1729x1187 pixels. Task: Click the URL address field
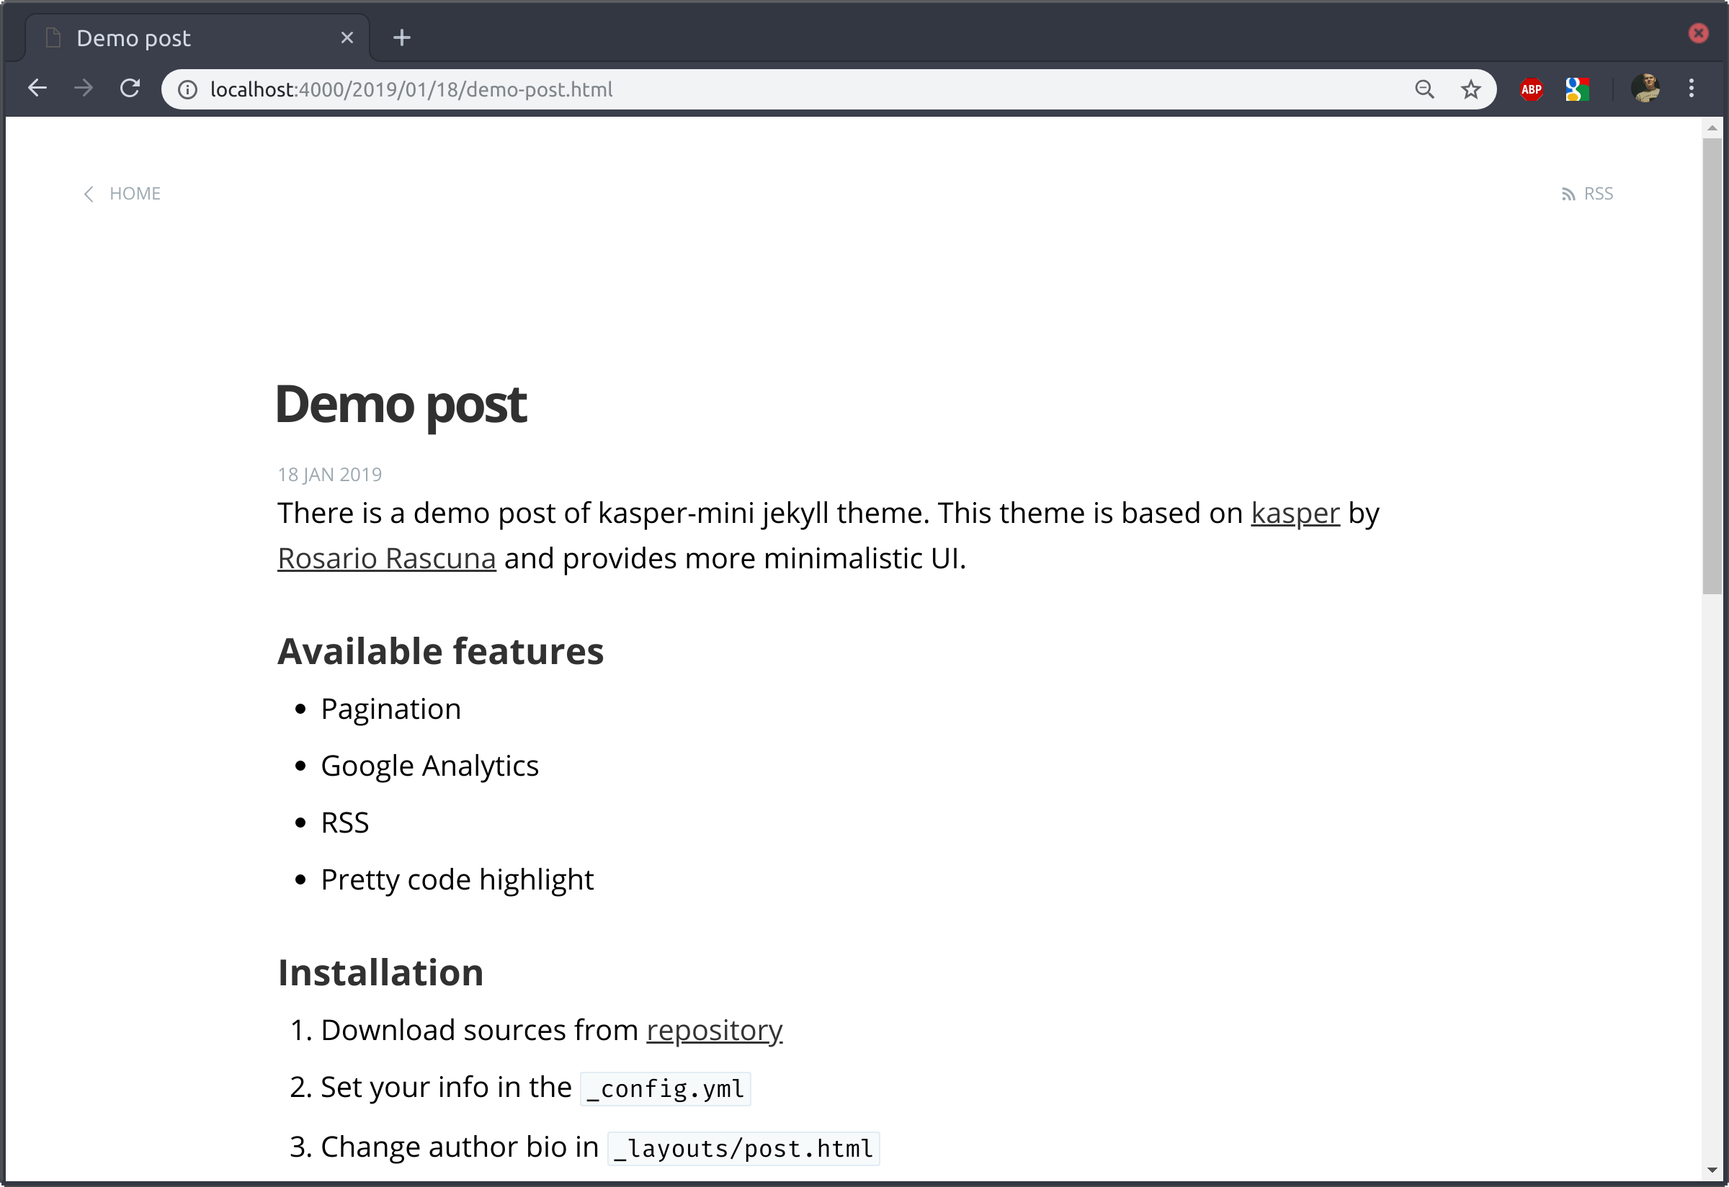click(x=744, y=89)
